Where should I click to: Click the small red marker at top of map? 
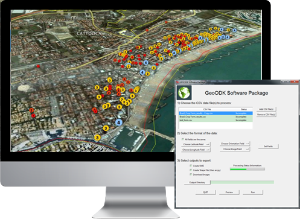click(166, 22)
